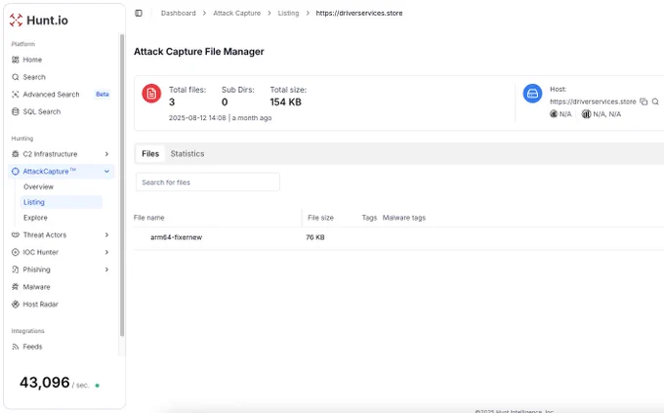Switch to the Statistics tab
The image size is (664, 413).
pyautogui.click(x=187, y=153)
